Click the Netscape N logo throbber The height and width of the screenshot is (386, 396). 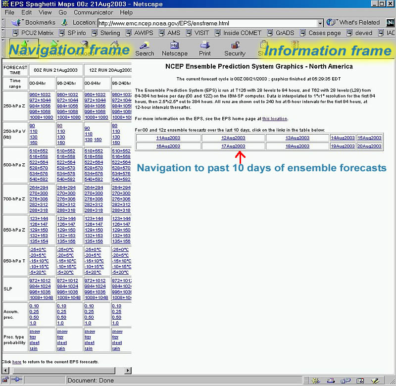click(391, 23)
